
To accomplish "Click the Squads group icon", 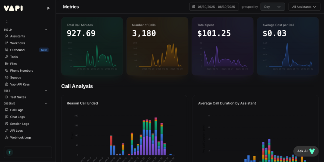I will pos(7,77).
